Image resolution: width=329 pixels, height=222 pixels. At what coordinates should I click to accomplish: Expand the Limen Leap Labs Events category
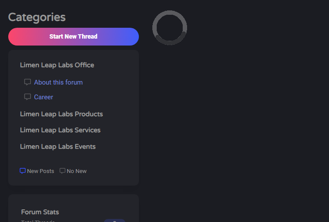pyautogui.click(x=58, y=147)
